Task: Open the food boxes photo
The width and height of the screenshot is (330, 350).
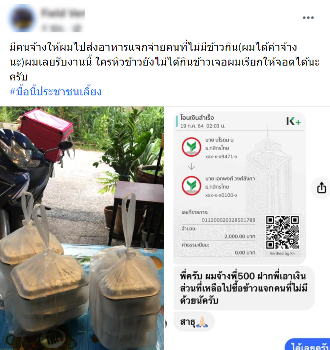Action: [x=82, y=228]
